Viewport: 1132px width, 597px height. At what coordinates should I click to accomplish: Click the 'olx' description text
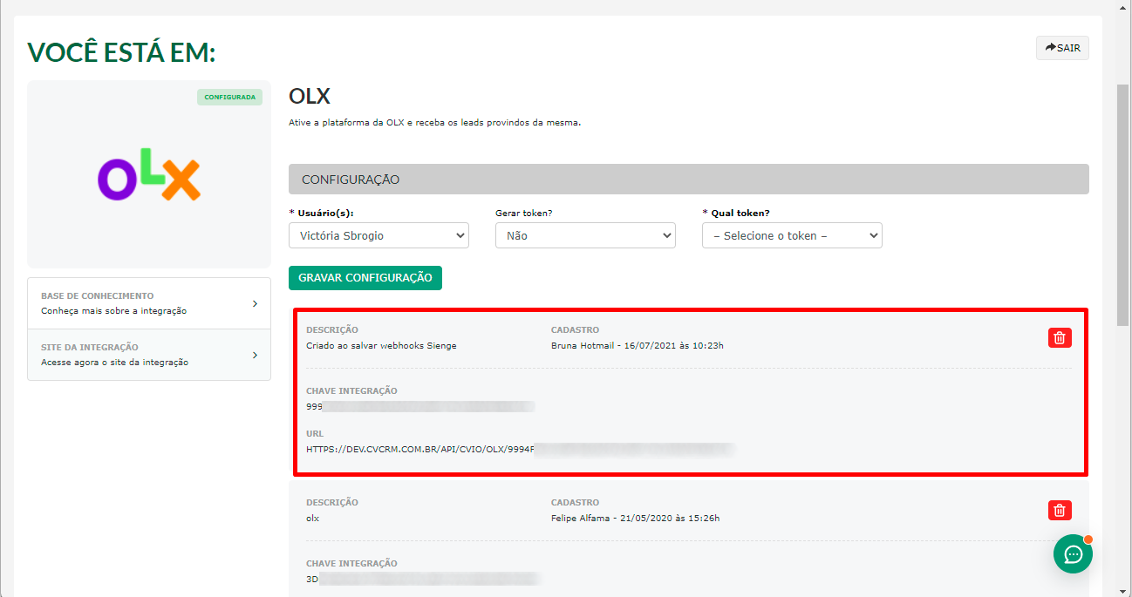click(313, 518)
